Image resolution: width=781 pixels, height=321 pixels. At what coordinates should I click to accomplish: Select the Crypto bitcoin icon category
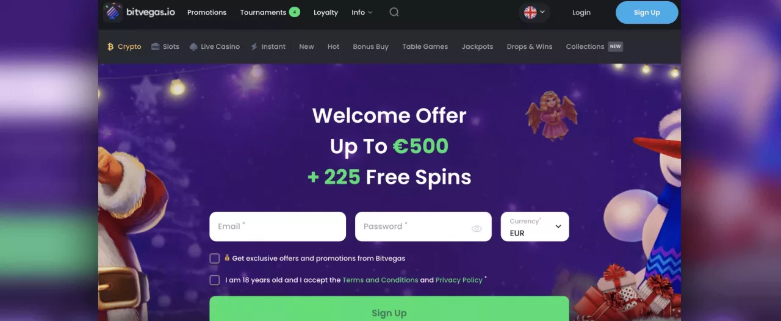pyautogui.click(x=110, y=46)
